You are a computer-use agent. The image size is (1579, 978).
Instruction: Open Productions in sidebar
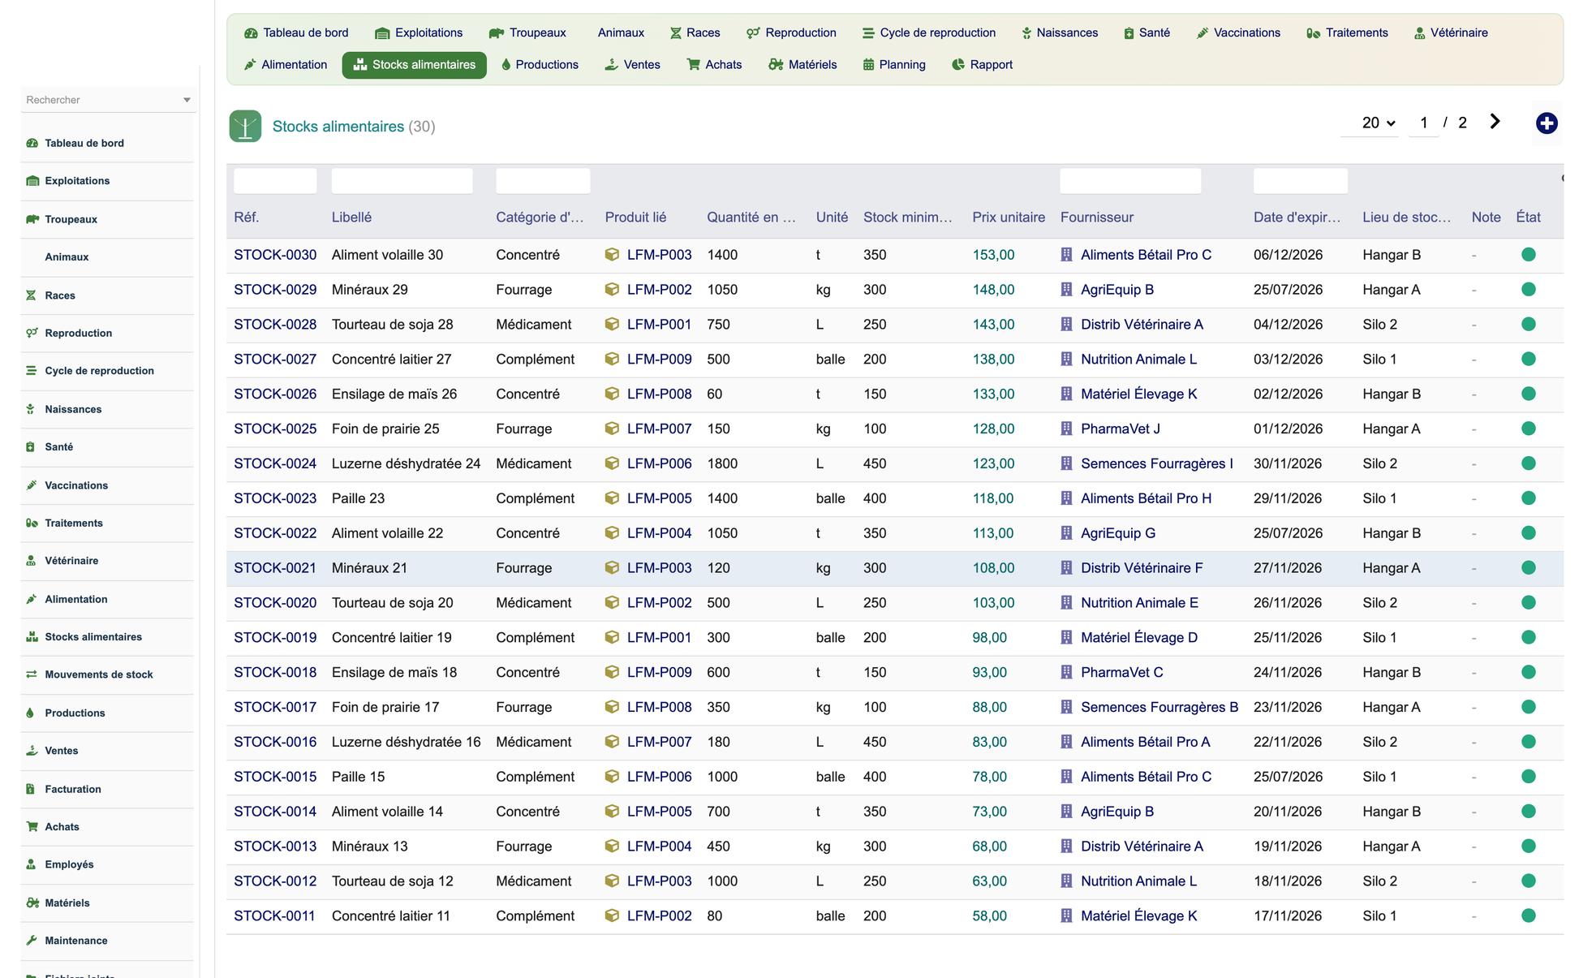(75, 713)
